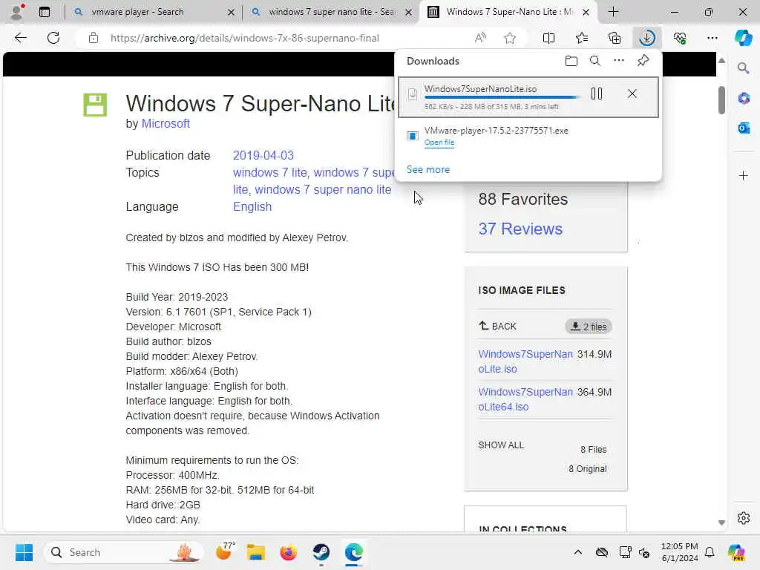Add this page to favorites star

click(x=509, y=38)
